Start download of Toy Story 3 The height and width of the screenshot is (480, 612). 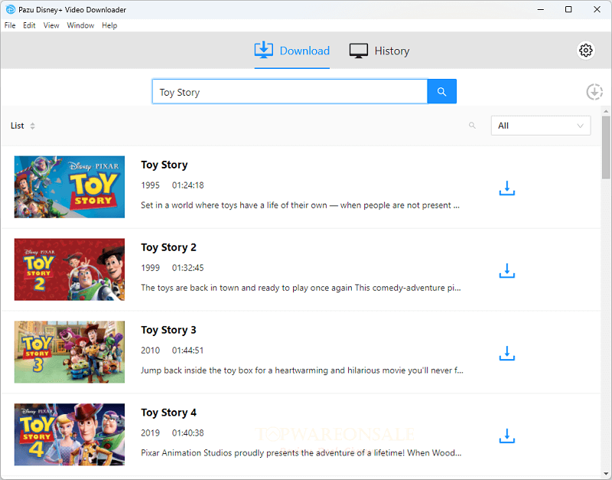[506, 353]
